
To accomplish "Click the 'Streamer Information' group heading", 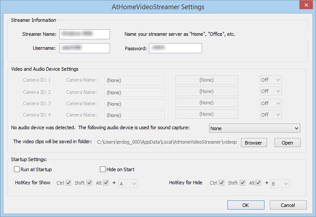I will tap(34, 20).
